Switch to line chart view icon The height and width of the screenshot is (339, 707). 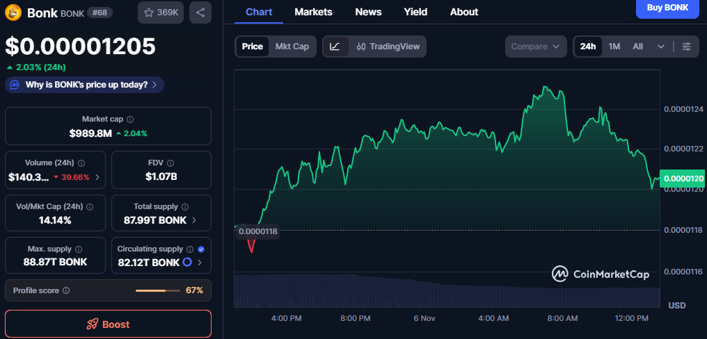(335, 47)
